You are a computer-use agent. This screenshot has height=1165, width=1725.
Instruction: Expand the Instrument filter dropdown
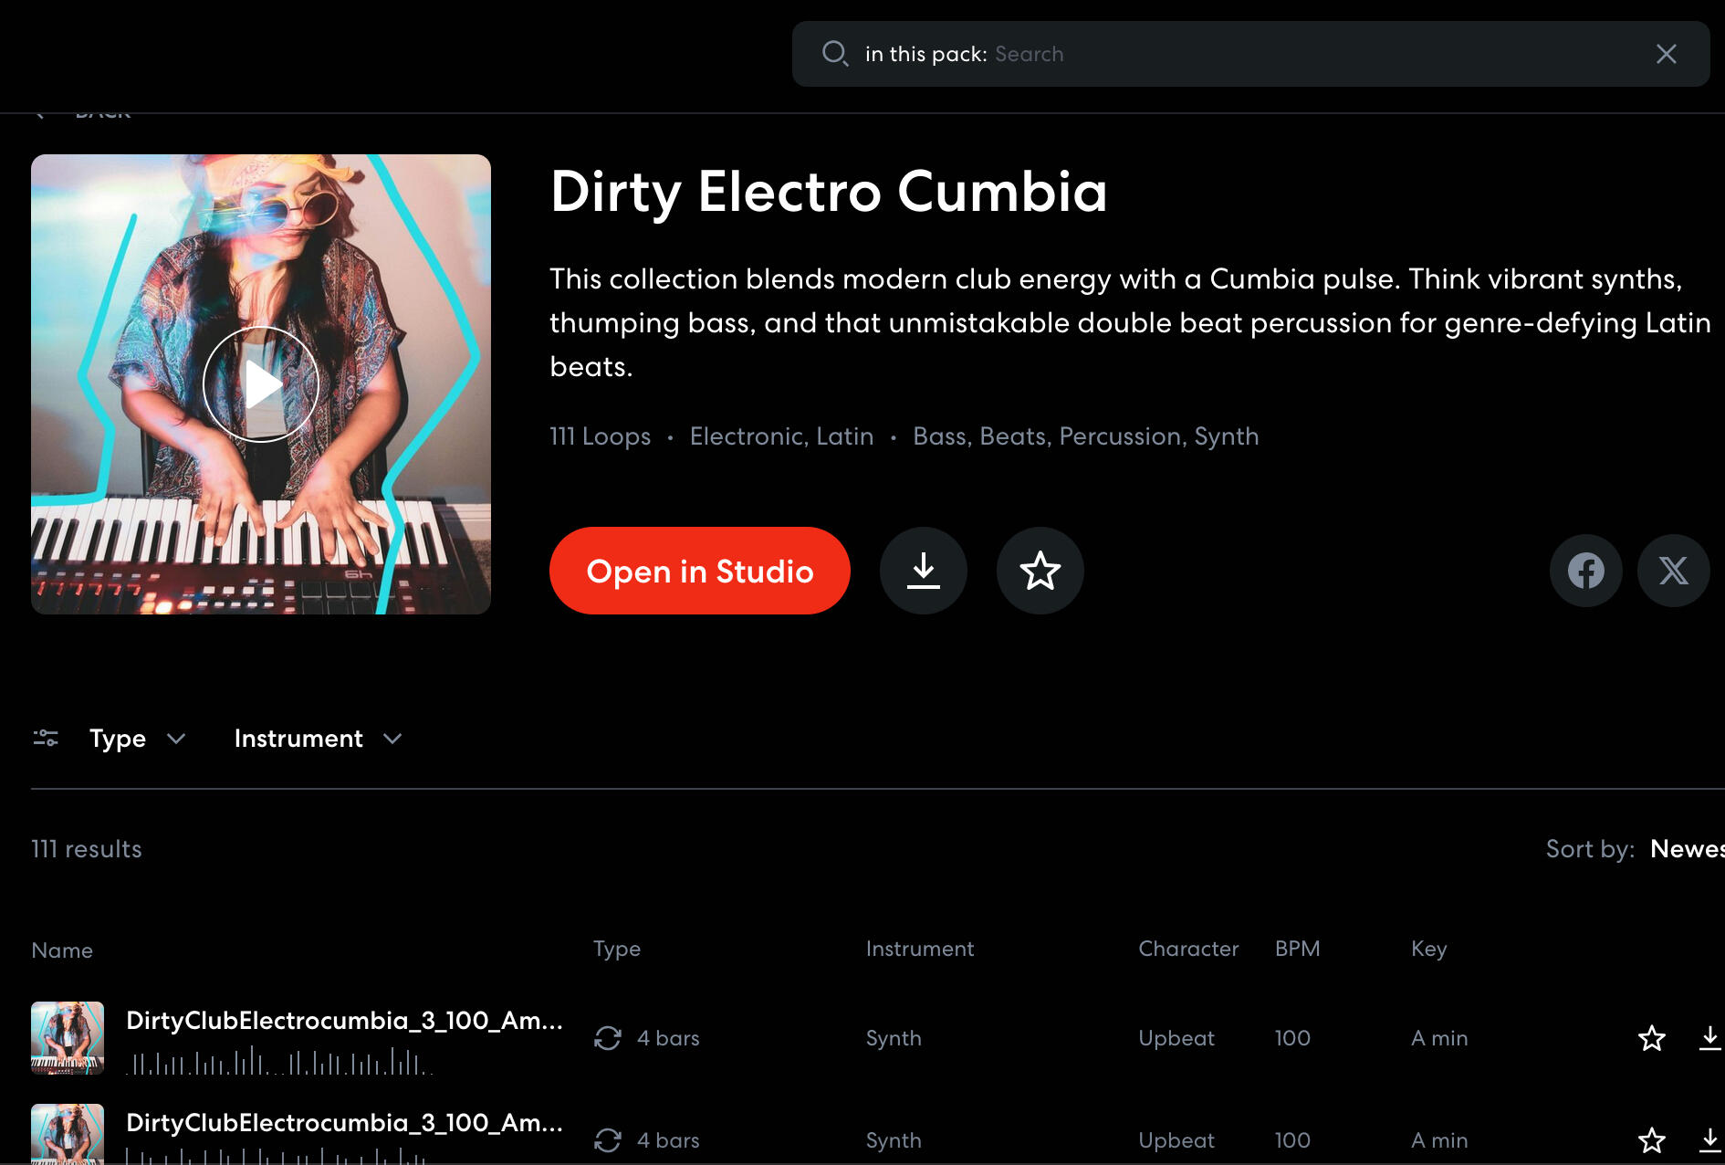(x=317, y=738)
